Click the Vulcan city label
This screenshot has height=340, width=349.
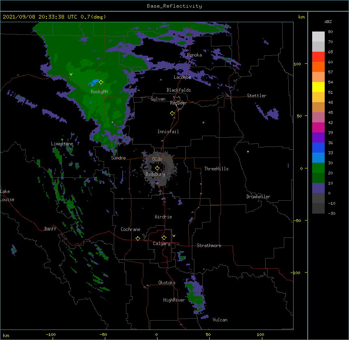(220, 320)
